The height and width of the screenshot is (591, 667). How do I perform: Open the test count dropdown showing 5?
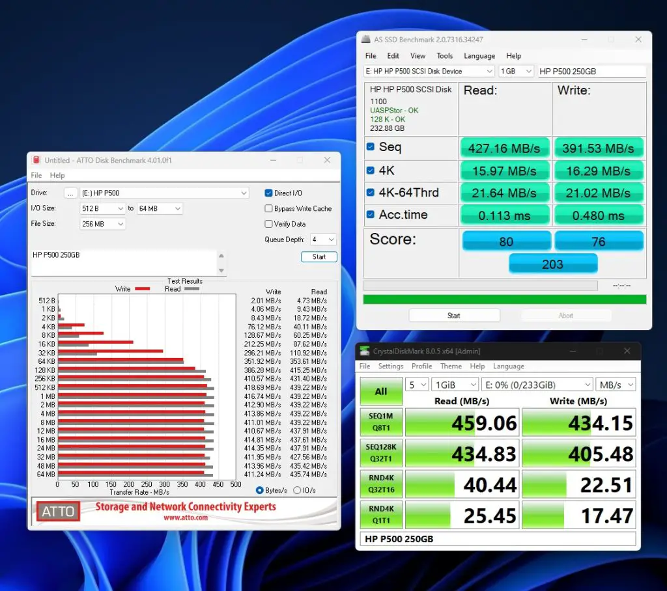coord(416,385)
